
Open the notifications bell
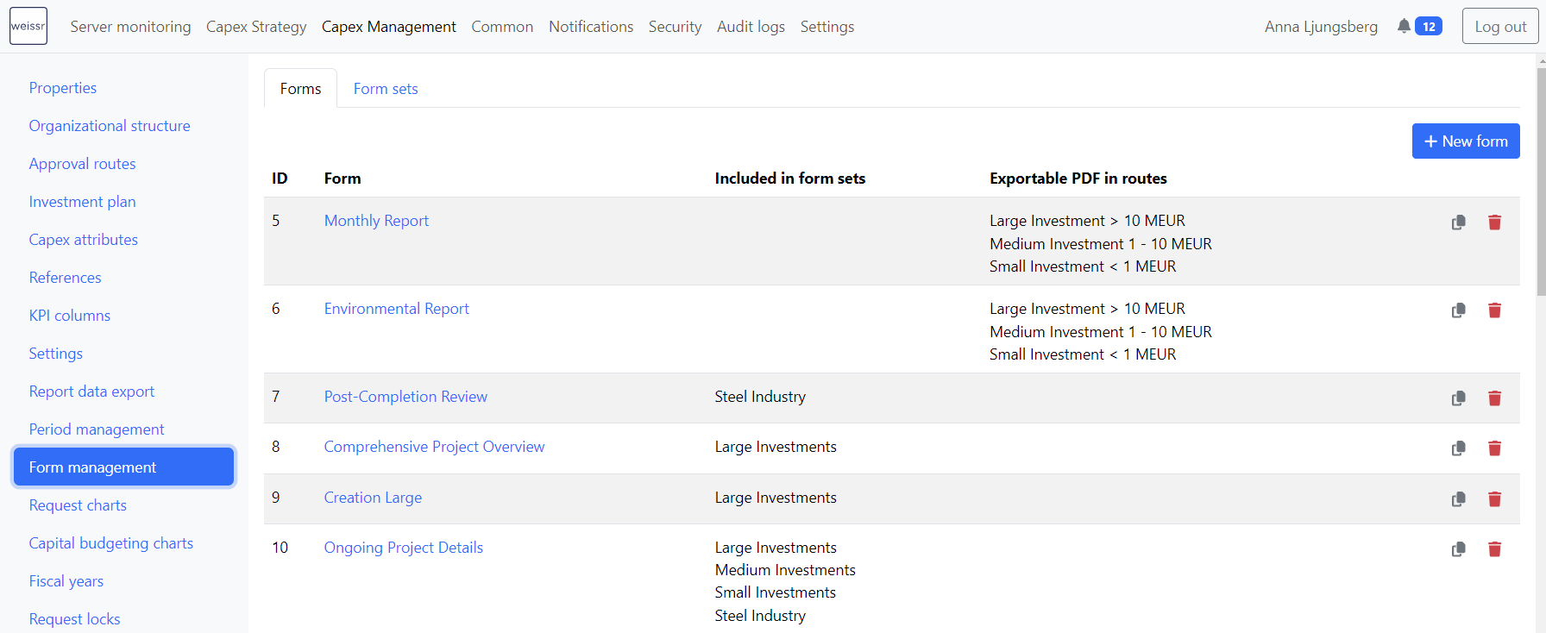click(x=1404, y=27)
